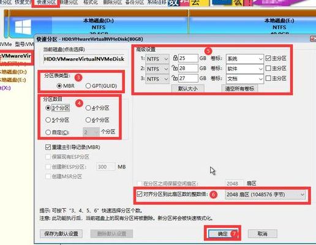Open the 2048 扇区 alignment dropdown
This screenshot has height=245, width=316.
tap(265, 195)
